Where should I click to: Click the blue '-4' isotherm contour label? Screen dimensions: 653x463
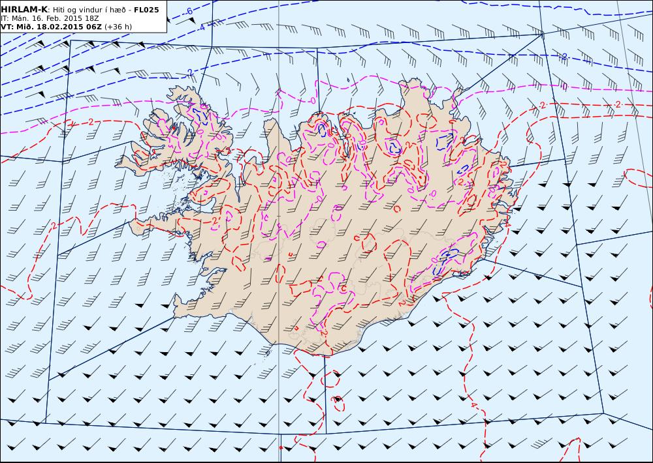point(201,27)
